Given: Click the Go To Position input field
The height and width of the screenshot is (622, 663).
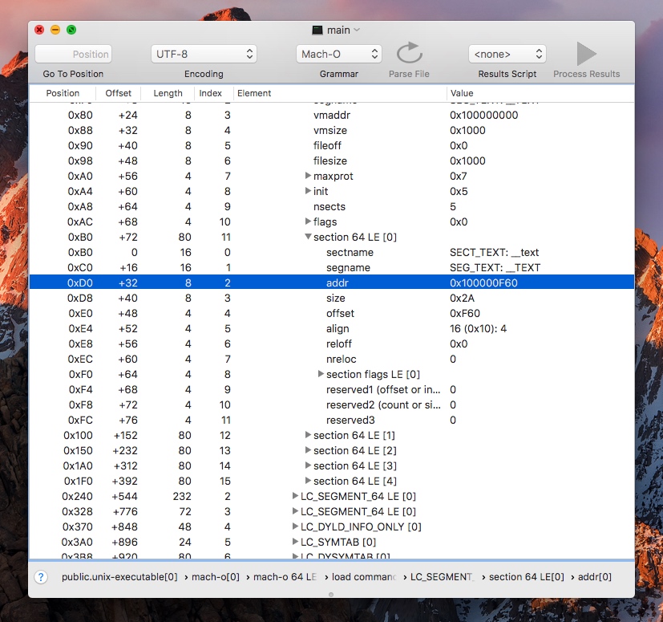Looking at the screenshot, I should (x=73, y=55).
